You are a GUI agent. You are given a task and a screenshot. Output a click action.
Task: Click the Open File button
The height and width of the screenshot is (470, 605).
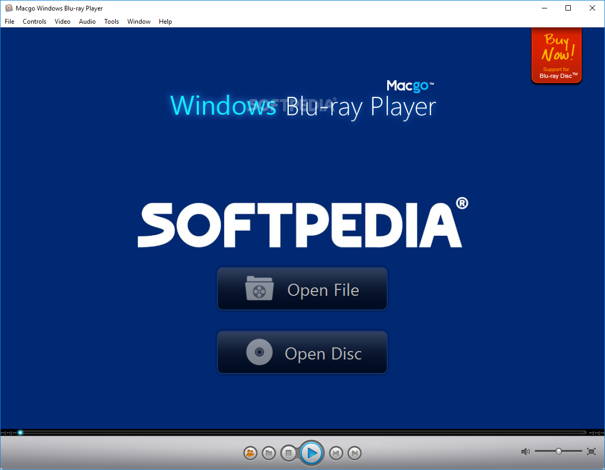pos(302,288)
